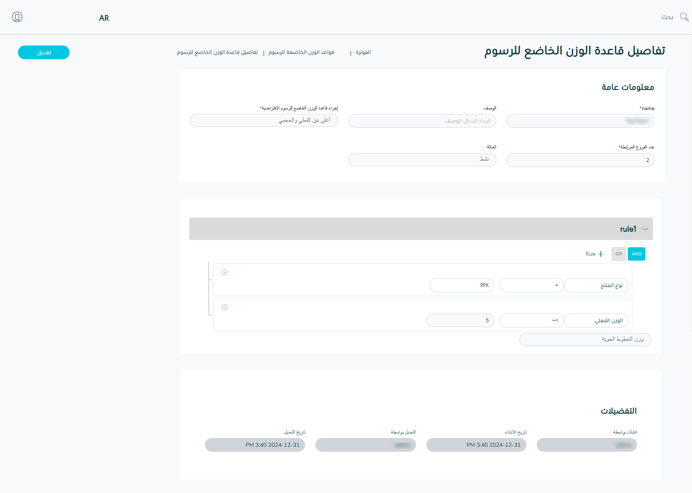
Task: Open the >= operator dropdown
Action: pyautogui.click(x=531, y=321)
